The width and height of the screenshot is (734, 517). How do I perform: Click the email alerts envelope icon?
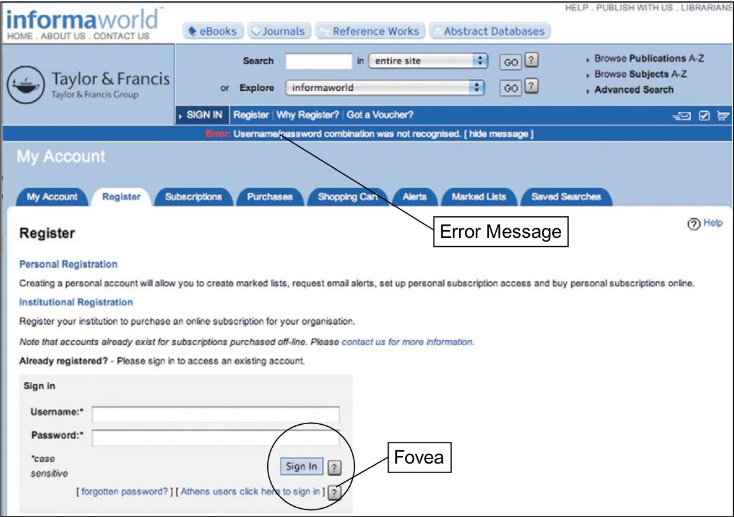[682, 116]
